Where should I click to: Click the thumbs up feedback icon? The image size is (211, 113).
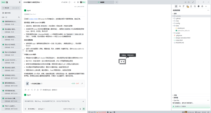point(38,90)
